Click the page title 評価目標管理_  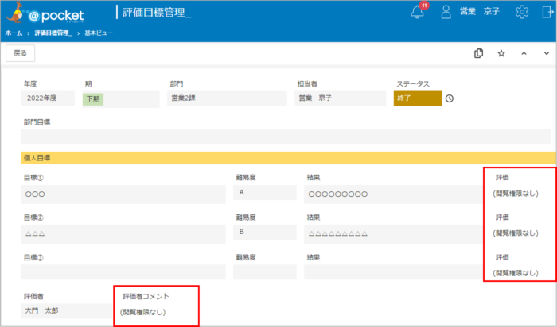coord(157,13)
